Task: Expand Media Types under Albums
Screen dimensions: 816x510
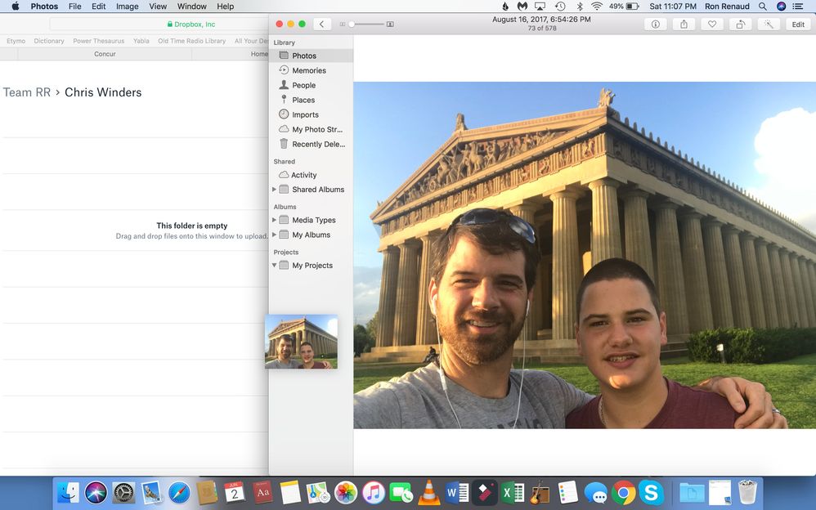Action: (275, 220)
